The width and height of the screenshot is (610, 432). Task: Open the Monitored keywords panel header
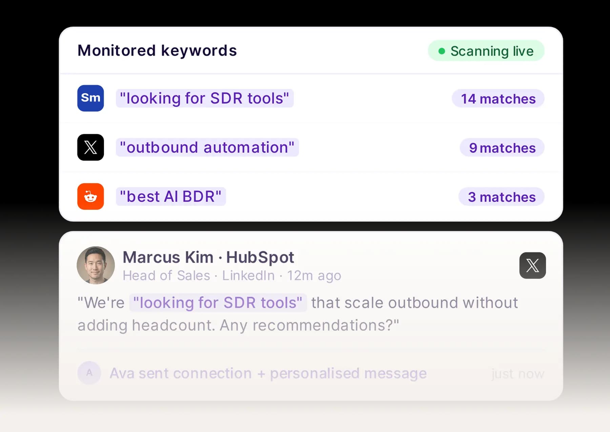(x=157, y=50)
